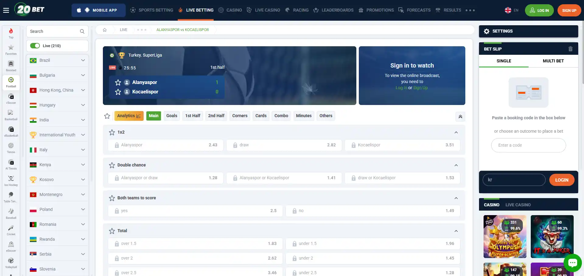This screenshot has width=584, height=276.
Task: Open the hamburger main menu
Action: click(6, 10)
